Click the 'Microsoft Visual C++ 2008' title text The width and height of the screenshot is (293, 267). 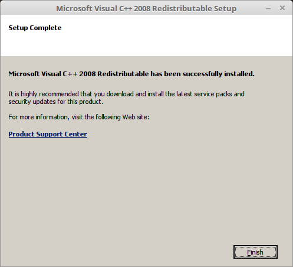click(103, 9)
